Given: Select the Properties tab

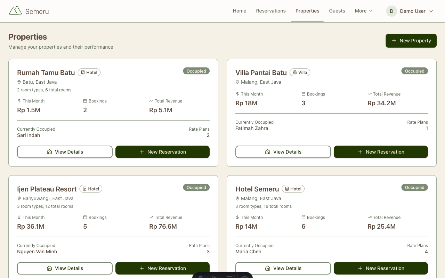Looking at the screenshot, I should click(x=307, y=11).
